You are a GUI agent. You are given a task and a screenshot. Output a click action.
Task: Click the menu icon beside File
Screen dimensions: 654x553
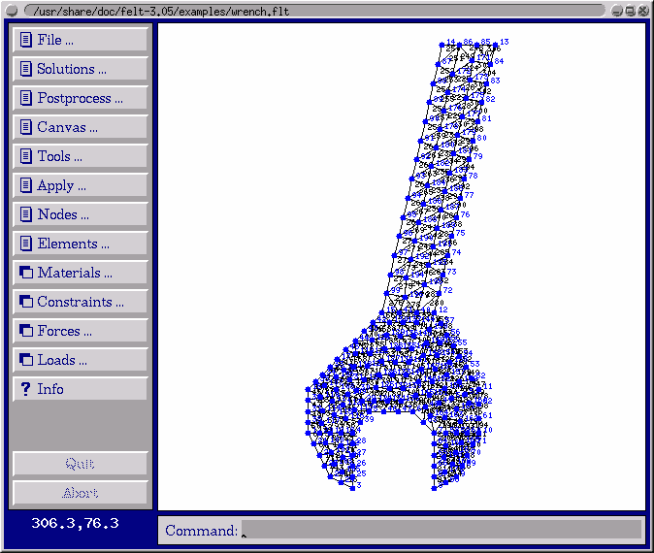click(x=25, y=40)
